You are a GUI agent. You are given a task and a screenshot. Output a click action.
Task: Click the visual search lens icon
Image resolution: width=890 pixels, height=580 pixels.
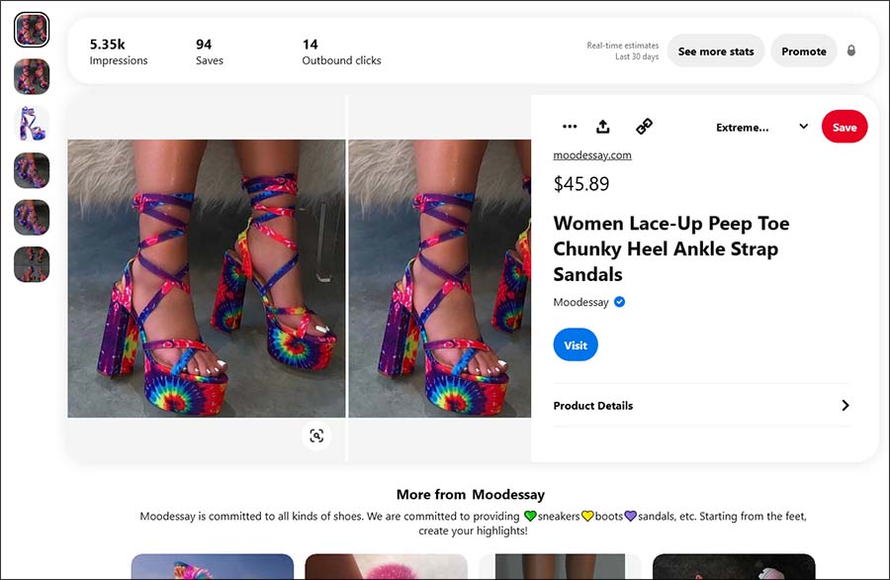click(316, 435)
